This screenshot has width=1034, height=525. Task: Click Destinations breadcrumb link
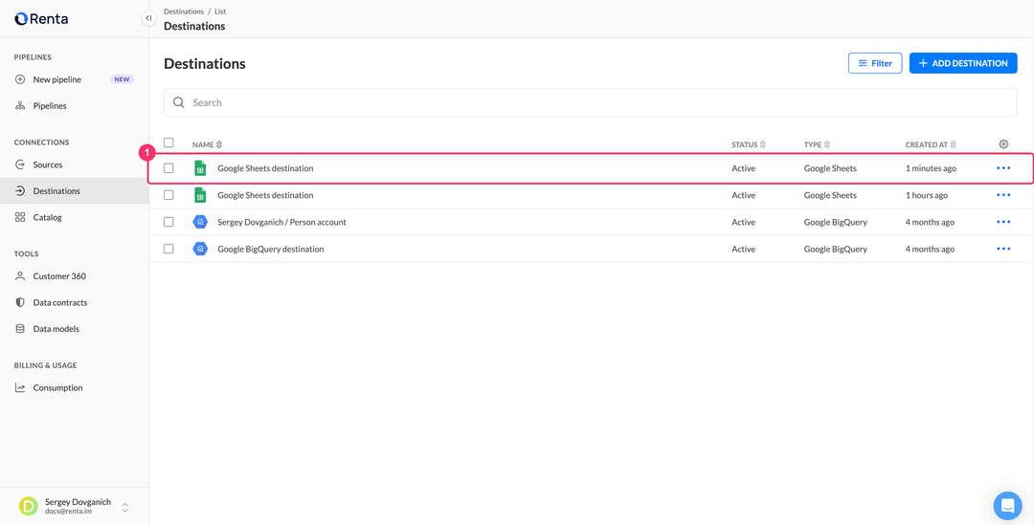click(184, 11)
